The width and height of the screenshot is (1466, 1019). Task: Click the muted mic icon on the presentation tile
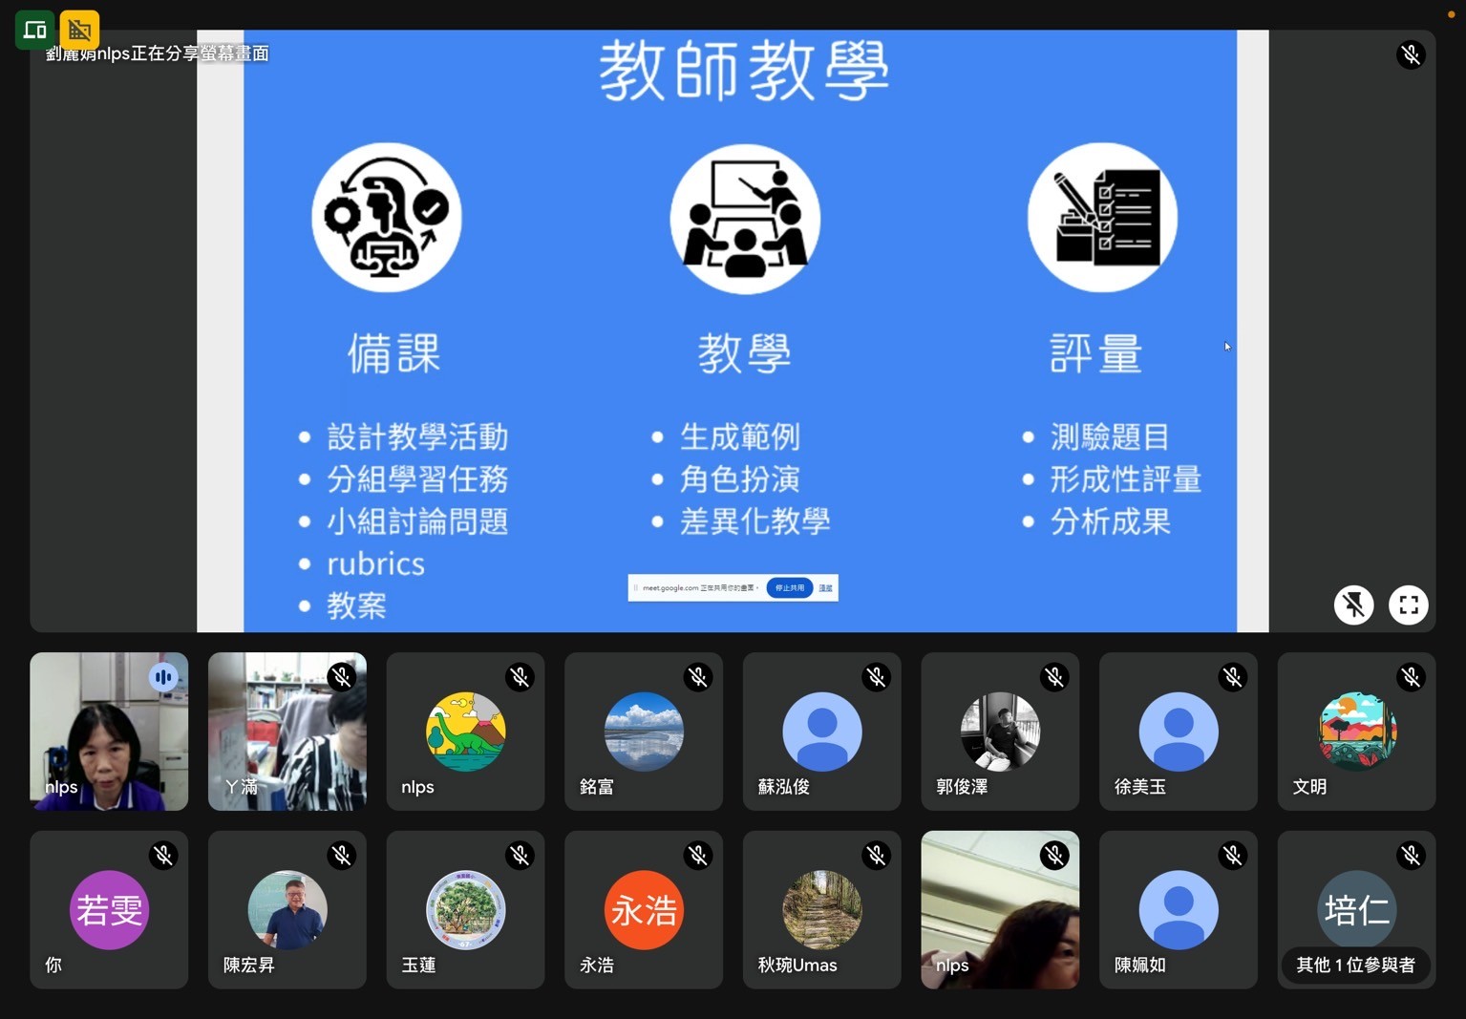1411,54
